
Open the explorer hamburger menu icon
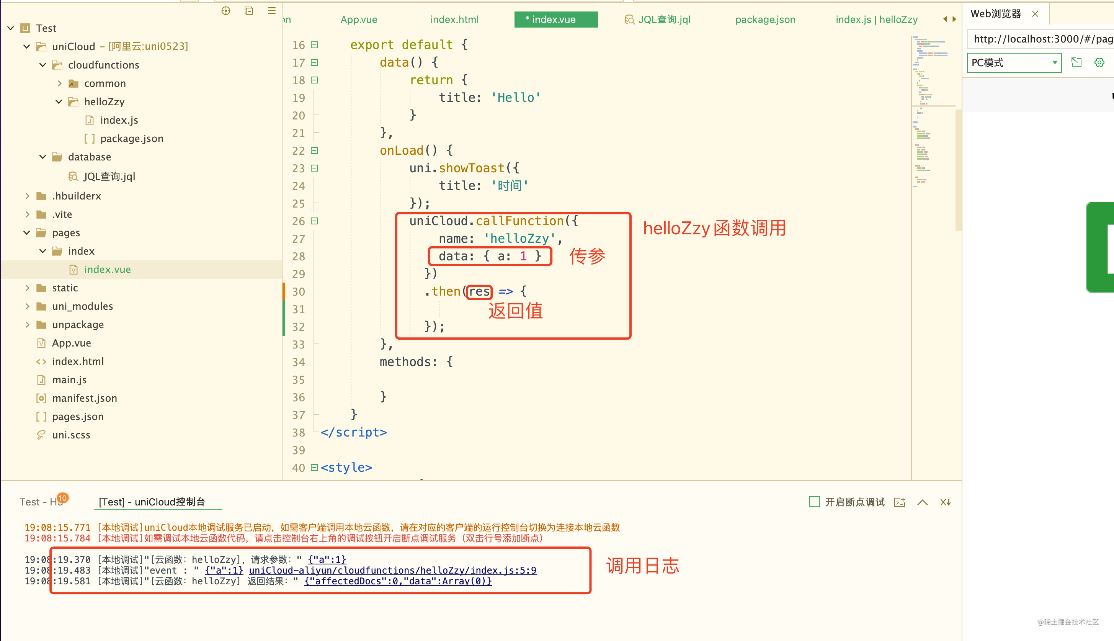point(271,11)
